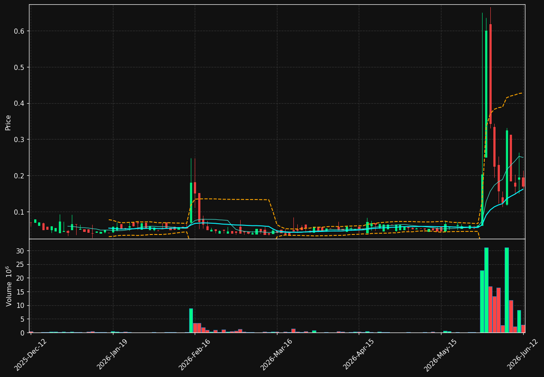Click the green mid-February volume bar
This screenshot has width=544, height=377.
click(x=191, y=320)
